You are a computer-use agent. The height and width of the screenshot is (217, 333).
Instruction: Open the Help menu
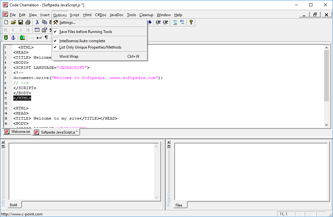(178, 15)
